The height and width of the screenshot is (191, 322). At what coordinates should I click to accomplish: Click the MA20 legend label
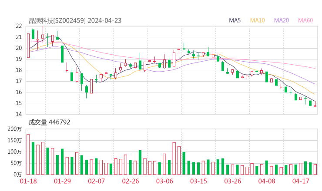282,20
